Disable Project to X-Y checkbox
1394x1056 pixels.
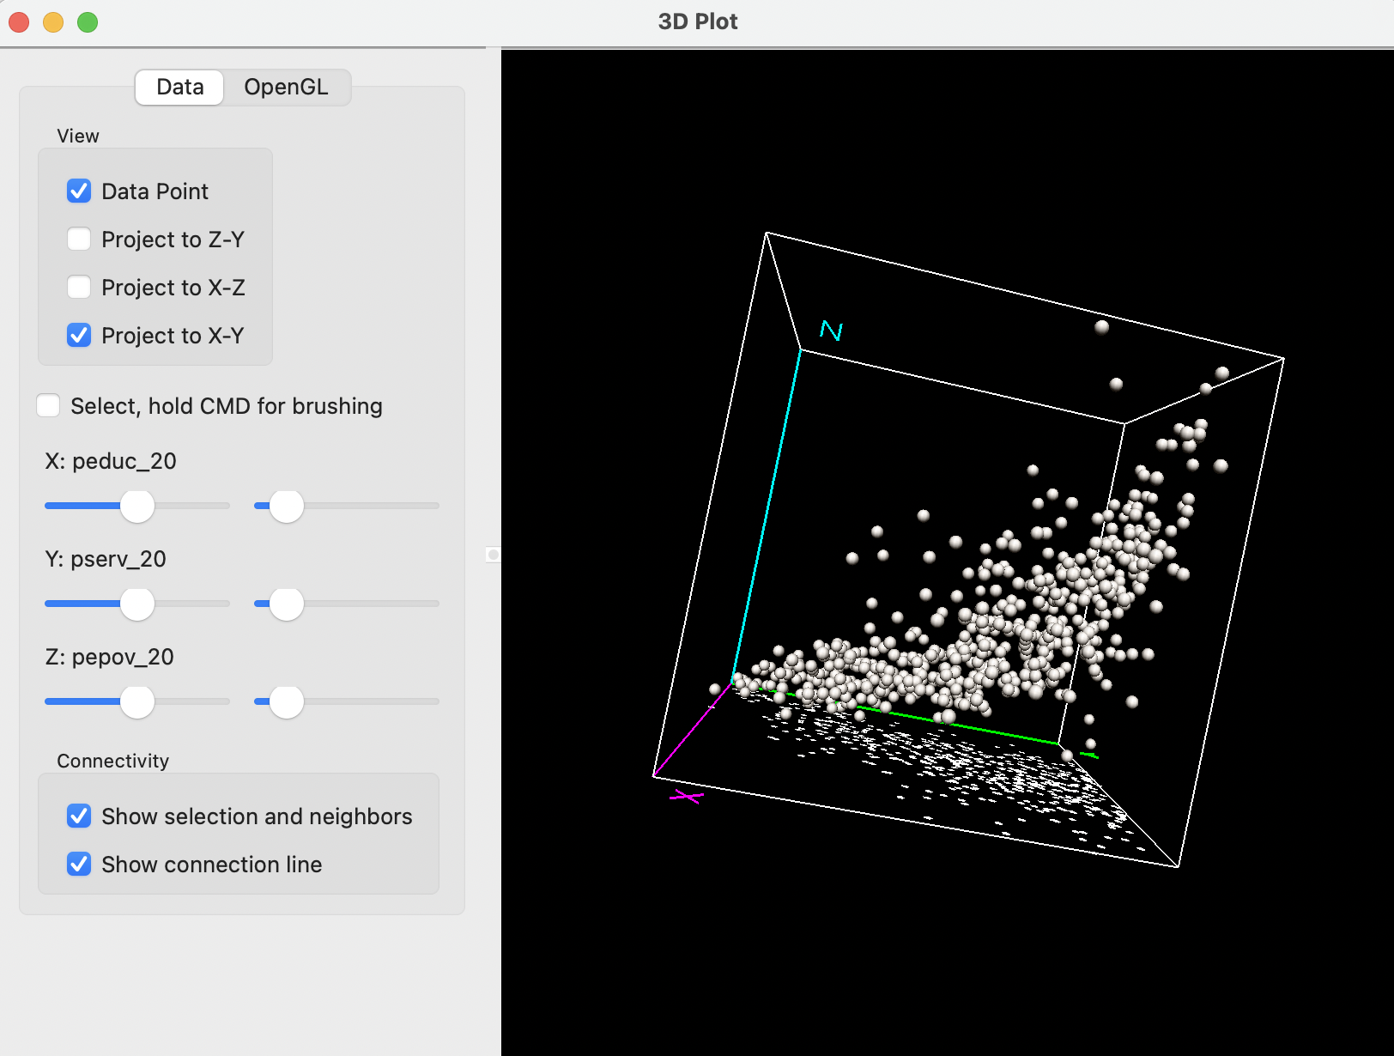point(79,335)
